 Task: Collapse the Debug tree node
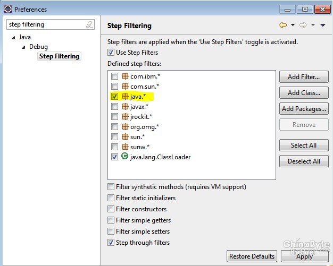click(x=23, y=47)
